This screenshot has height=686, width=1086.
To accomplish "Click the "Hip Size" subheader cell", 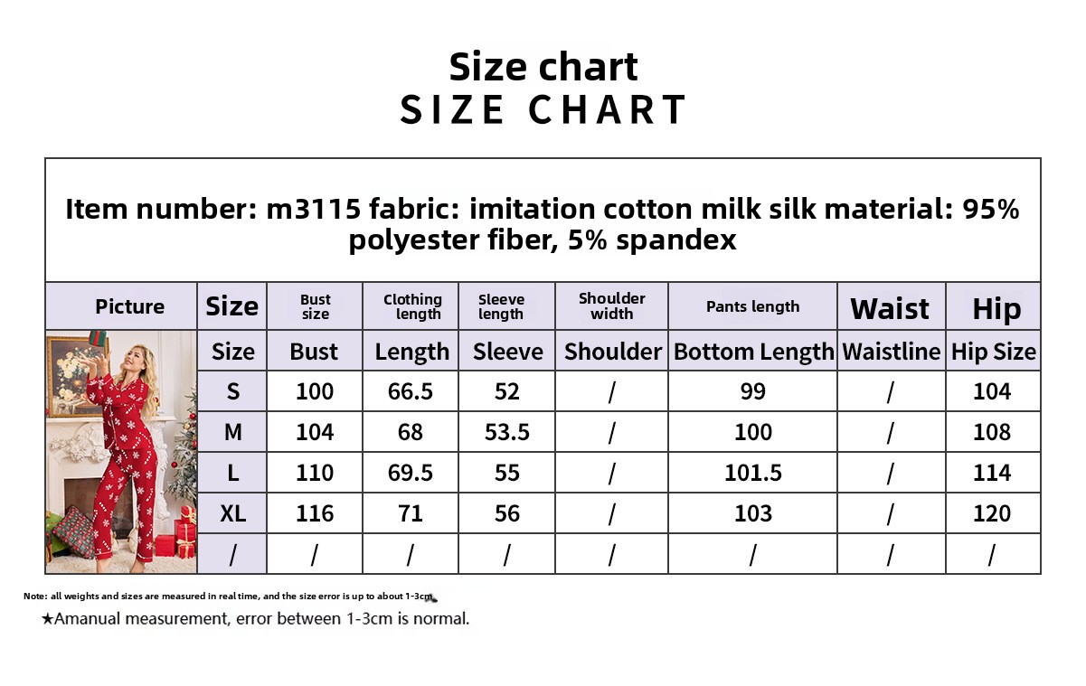I will [993, 352].
